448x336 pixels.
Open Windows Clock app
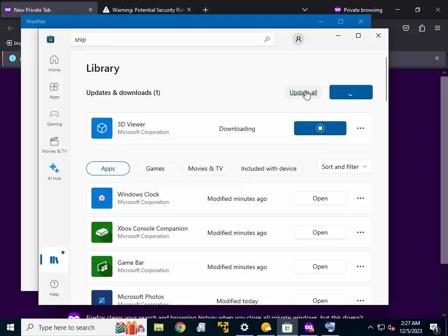click(320, 198)
